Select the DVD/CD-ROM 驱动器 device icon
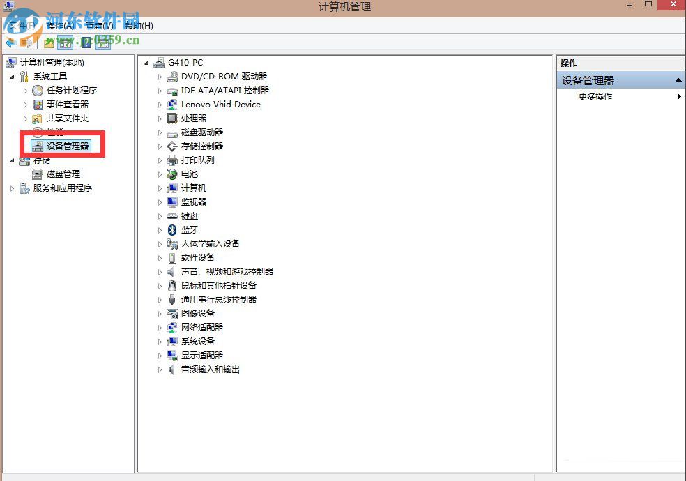Screen dimensions: 686x481 click(x=172, y=77)
